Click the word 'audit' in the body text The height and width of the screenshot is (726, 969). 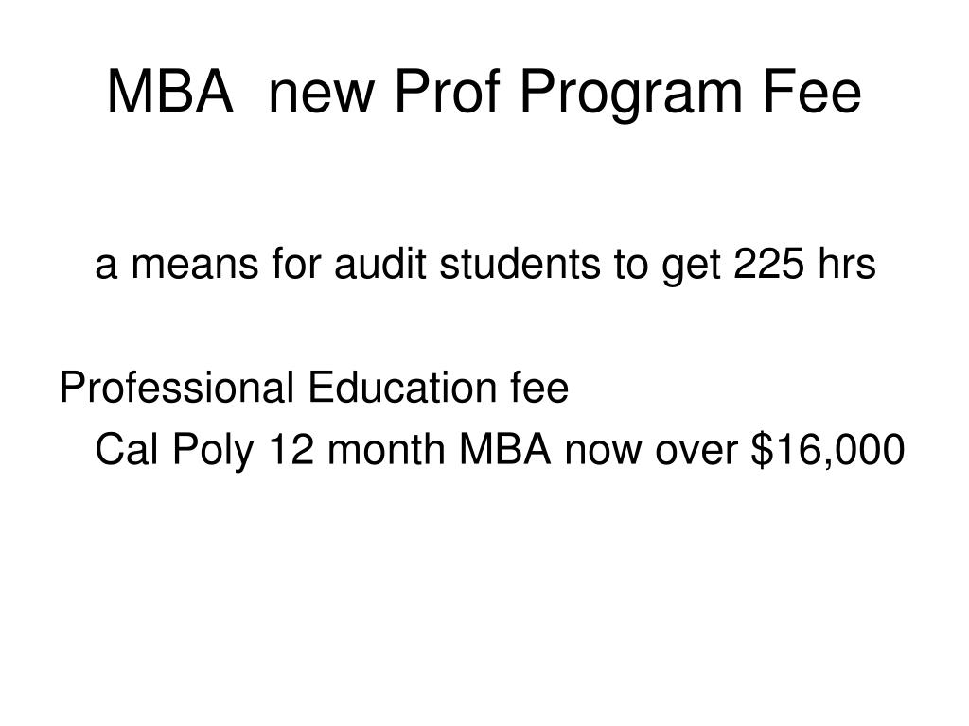pyautogui.click(x=380, y=264)
